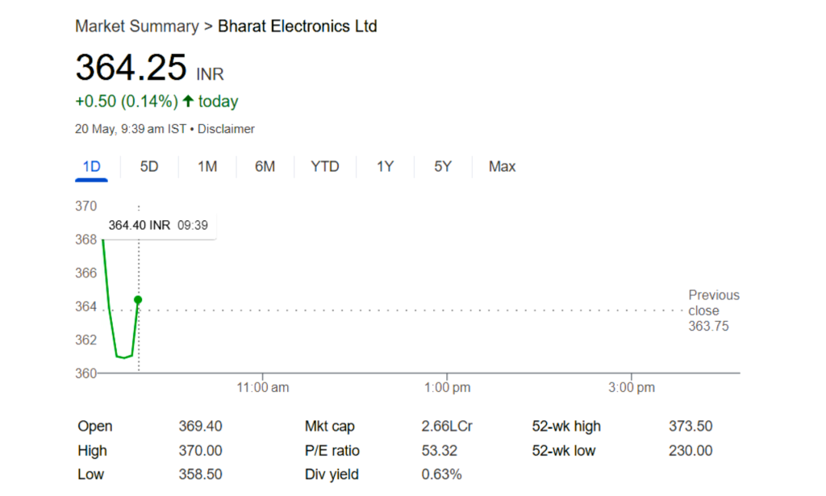Switch to the 1Y chart view

click(x=385, y=167)
